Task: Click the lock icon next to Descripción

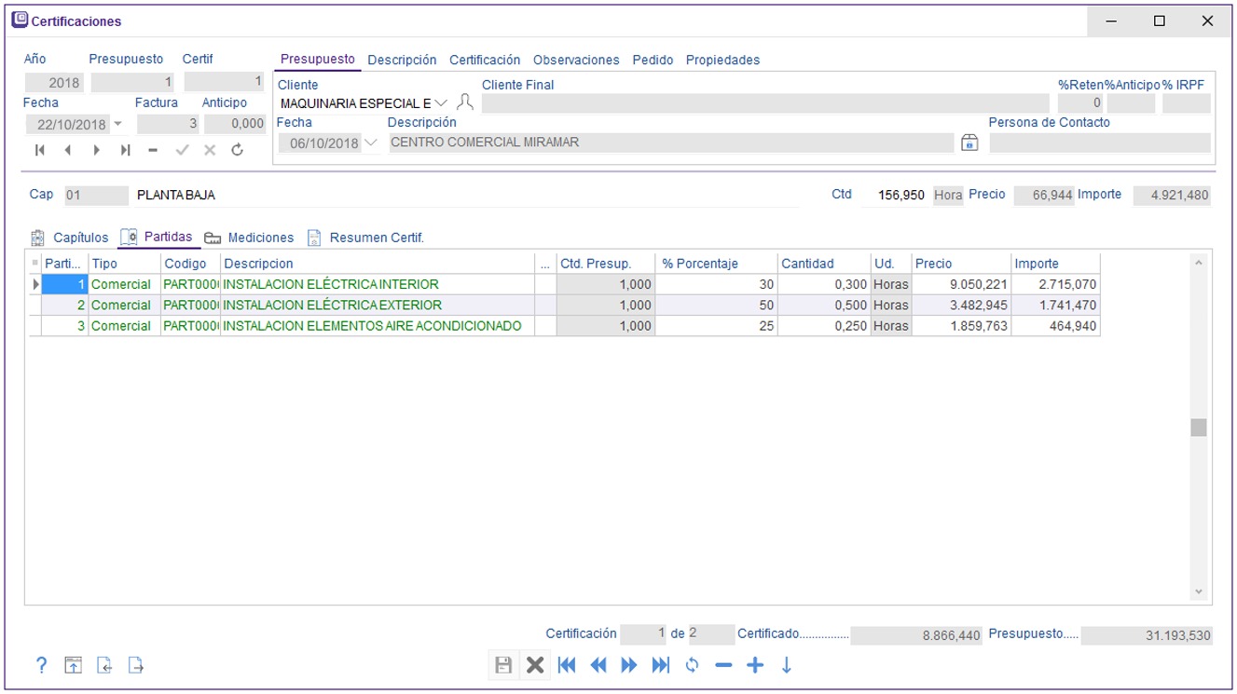Action: [969, 143]
